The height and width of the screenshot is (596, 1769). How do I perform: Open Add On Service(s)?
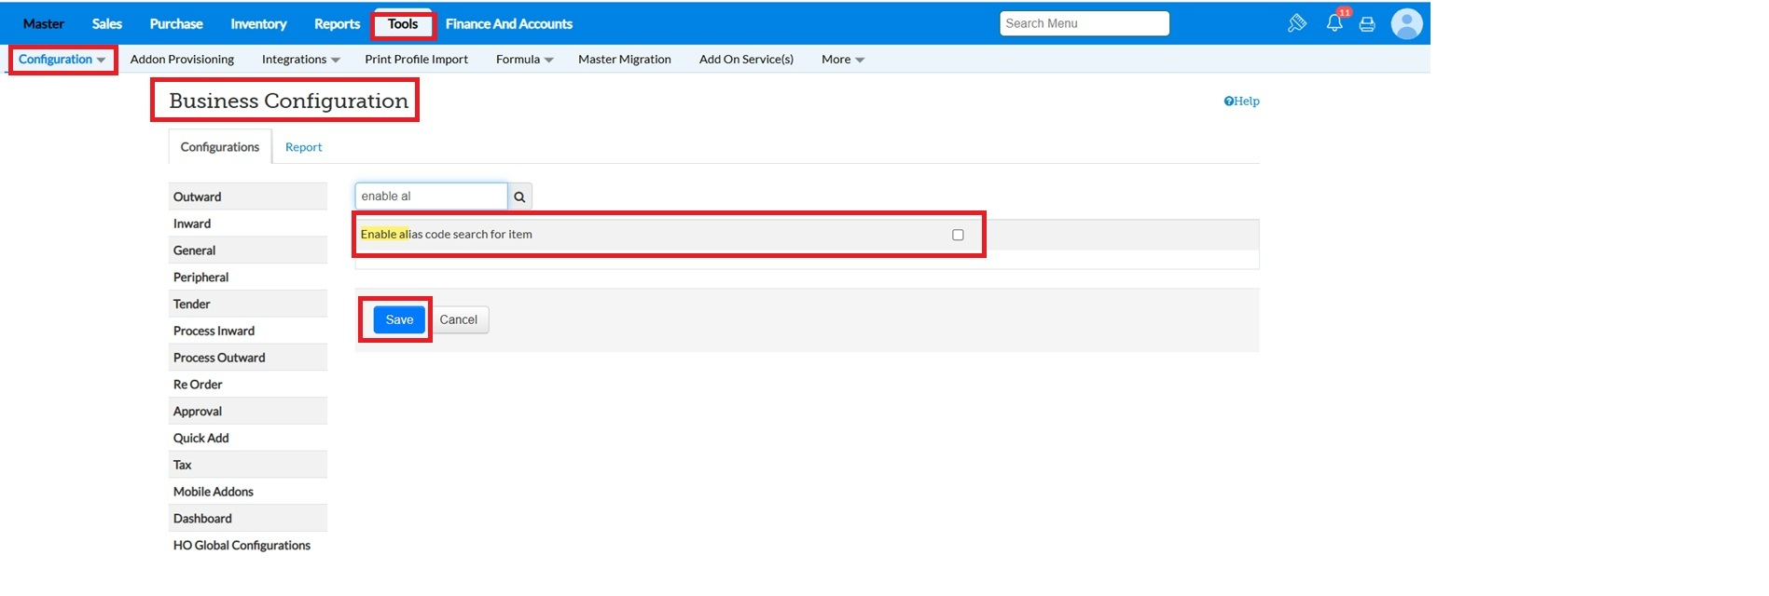(746, 59)
